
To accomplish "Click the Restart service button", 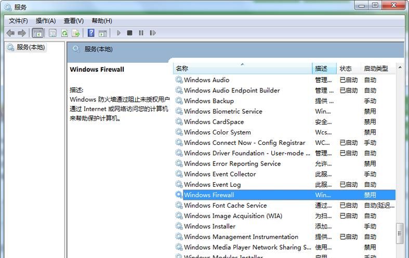I will click(153, 33).
